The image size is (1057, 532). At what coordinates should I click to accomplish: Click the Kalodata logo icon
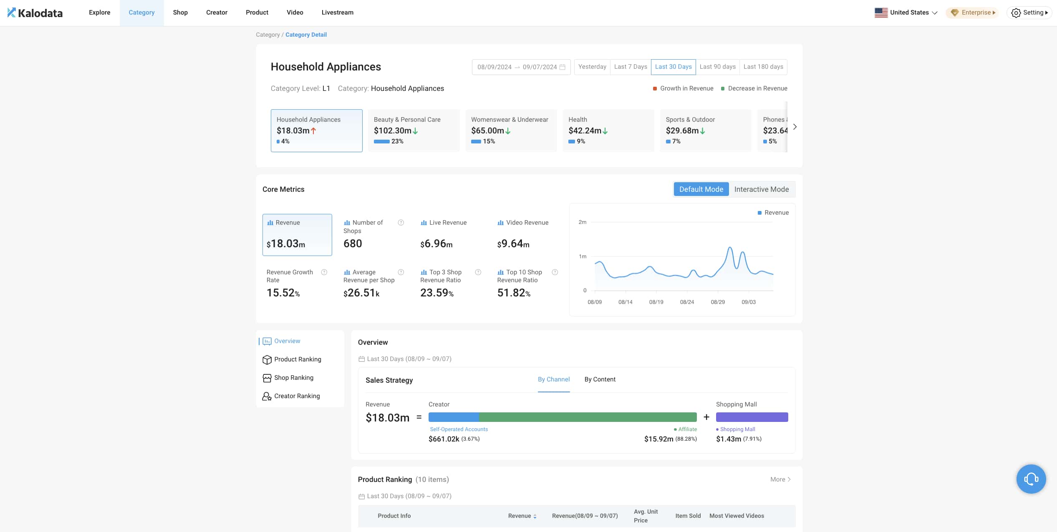pos(12,13)
